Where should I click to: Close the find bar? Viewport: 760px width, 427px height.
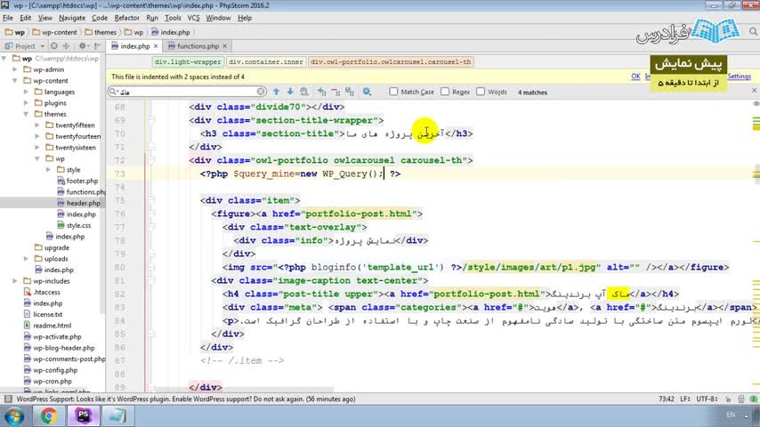[754, 91]
